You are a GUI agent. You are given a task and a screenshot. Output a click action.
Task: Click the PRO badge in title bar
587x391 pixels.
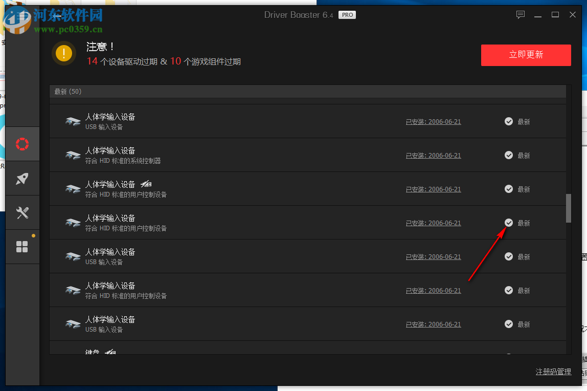point(347,15)
